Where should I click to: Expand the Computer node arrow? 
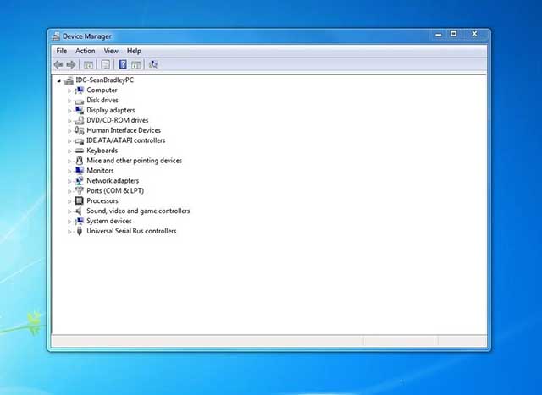click(69, 91)
